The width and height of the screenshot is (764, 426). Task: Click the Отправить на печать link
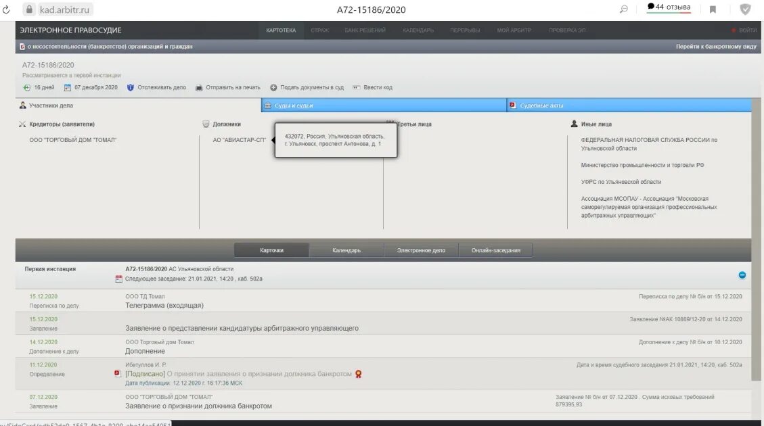(233, 88)
